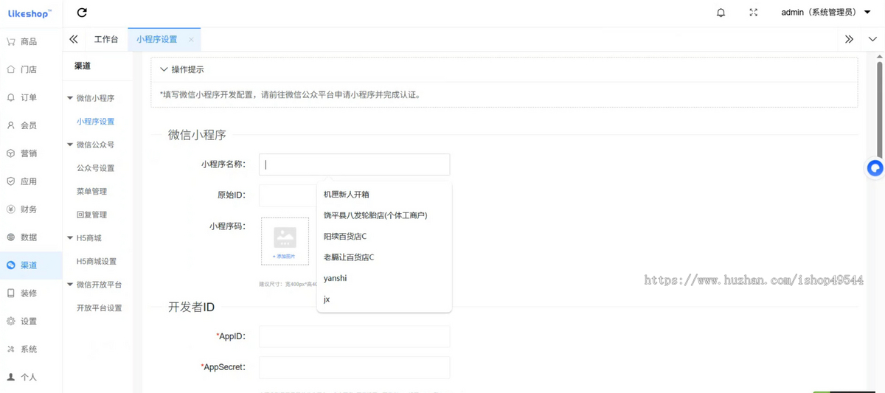Open 数据 in the sidebar

31,237
